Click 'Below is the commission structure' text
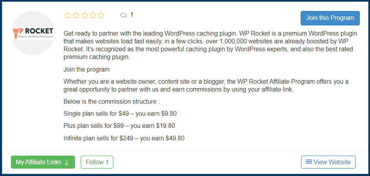Viewport: 370px width, 176px height. [110, 102]
